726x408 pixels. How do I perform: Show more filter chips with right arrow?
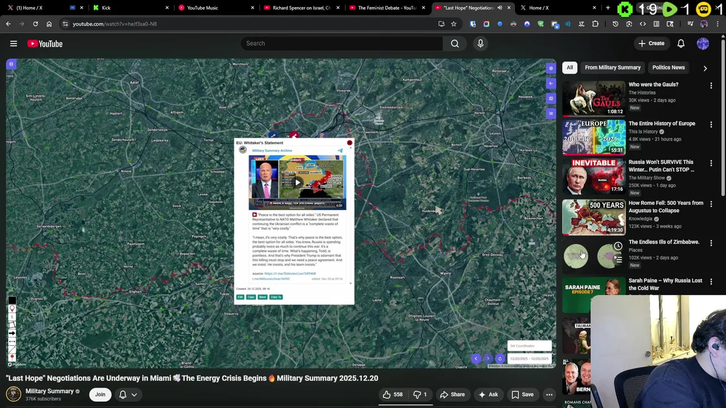coord(705,68)
